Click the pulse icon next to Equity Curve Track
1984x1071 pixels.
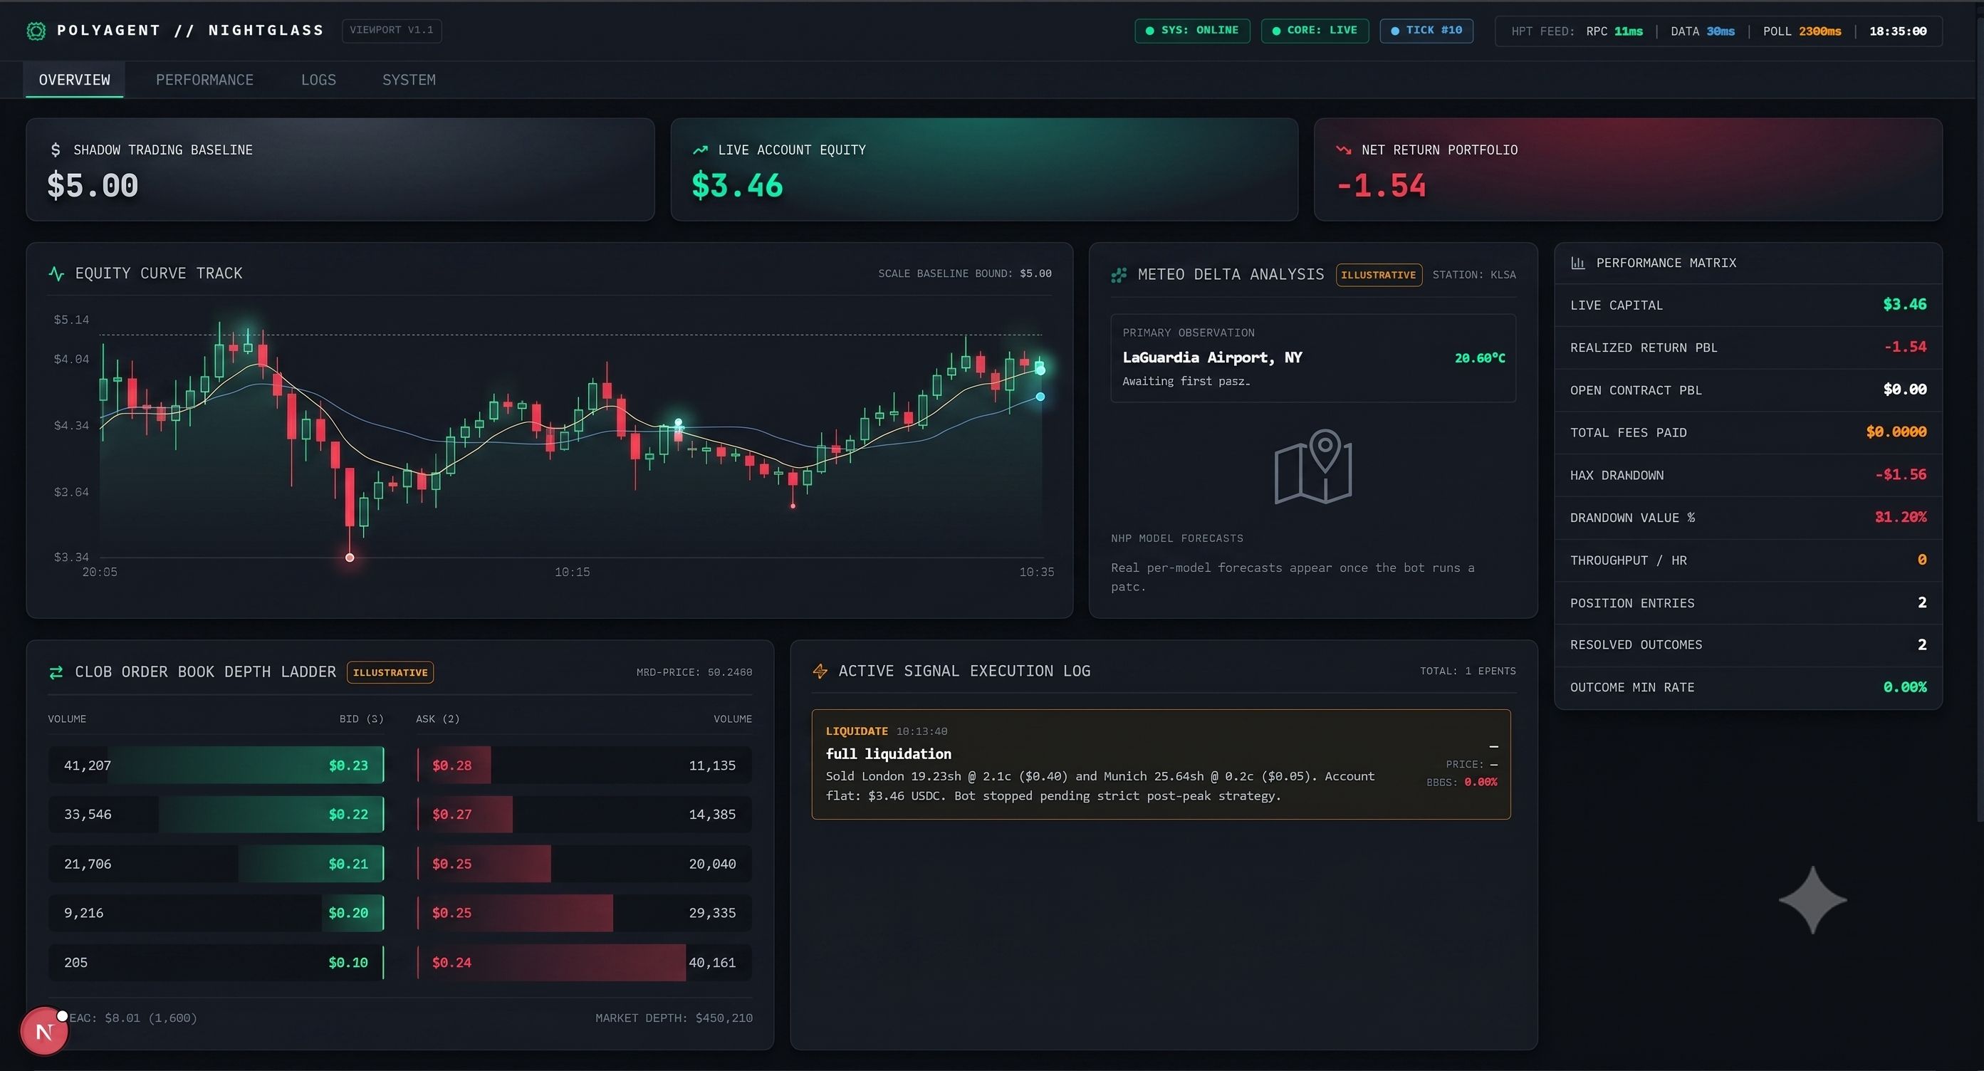(56, 273)
